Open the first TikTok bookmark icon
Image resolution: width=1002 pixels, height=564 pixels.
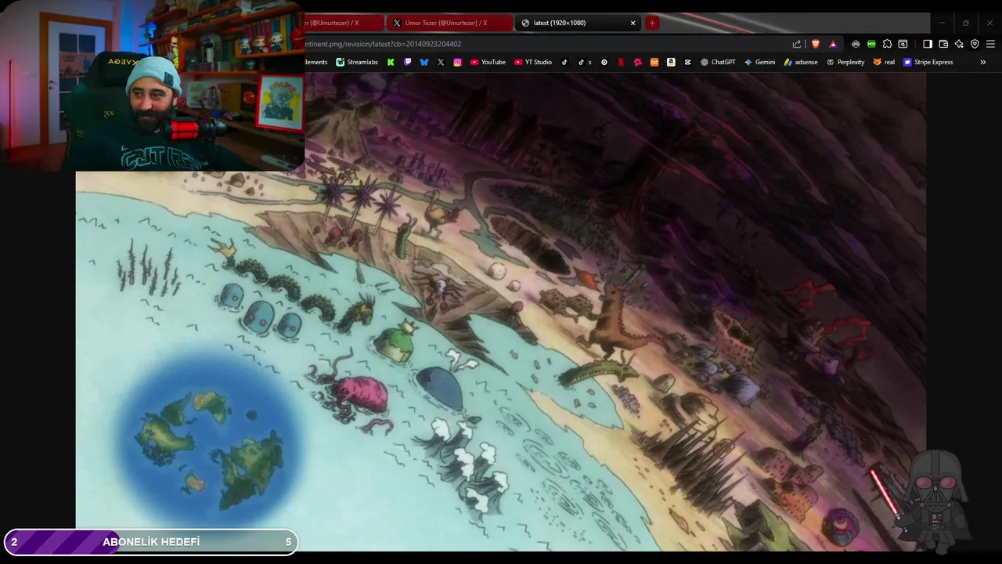coord(564,62)
